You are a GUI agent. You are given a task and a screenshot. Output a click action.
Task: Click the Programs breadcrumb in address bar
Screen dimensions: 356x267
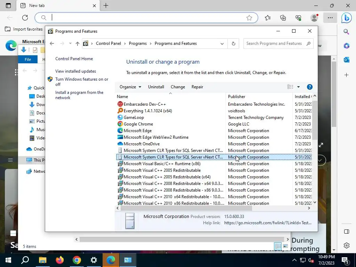[138, 43]
